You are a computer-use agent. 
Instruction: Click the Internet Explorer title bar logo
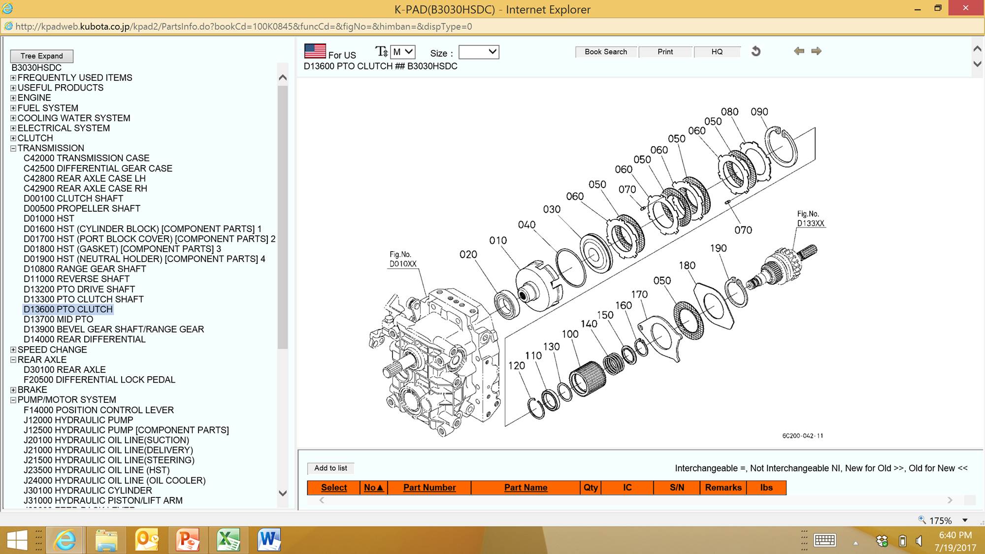click(x=7, y=8)
